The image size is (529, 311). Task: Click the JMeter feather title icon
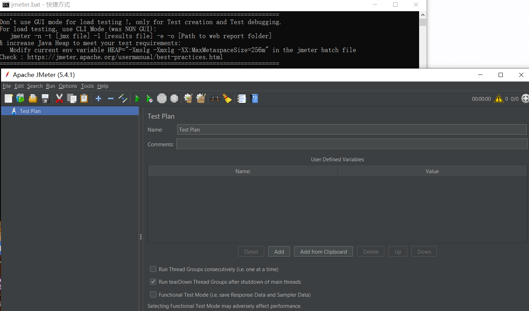(7, 75)
